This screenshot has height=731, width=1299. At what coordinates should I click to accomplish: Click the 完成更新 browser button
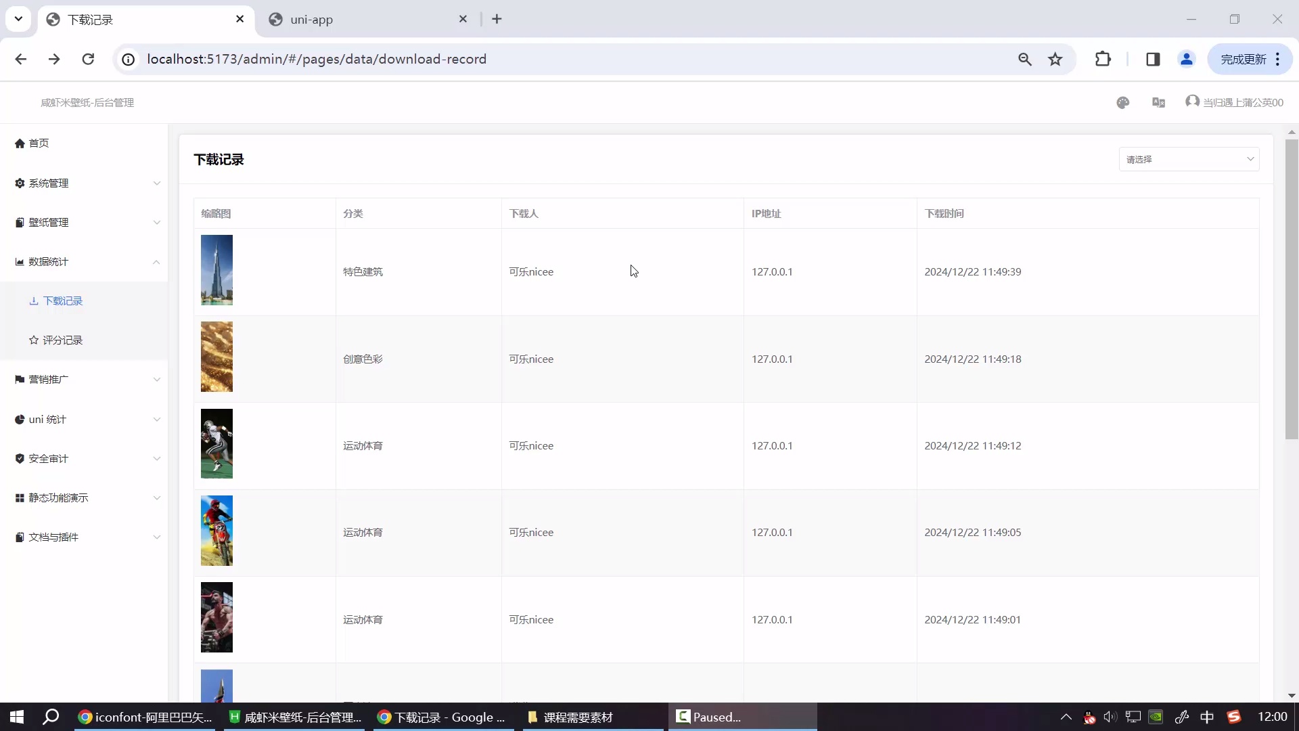(1242, 60)
